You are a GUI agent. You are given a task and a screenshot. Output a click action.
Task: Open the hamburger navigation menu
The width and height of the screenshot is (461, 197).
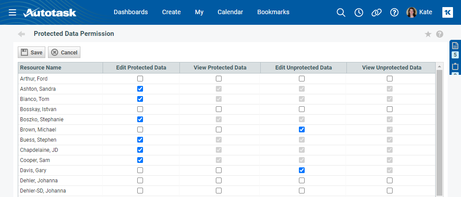[x=12, y=12]
